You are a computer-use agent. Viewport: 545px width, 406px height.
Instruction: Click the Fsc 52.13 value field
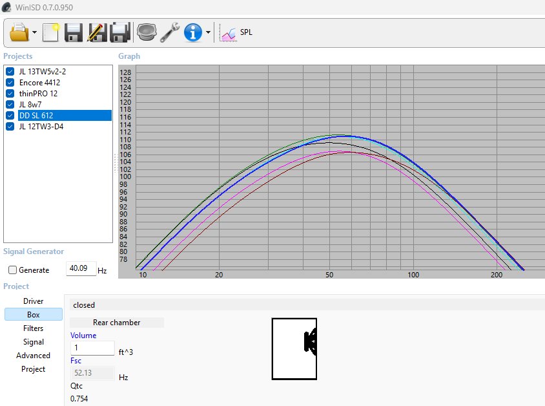[92, 373]
